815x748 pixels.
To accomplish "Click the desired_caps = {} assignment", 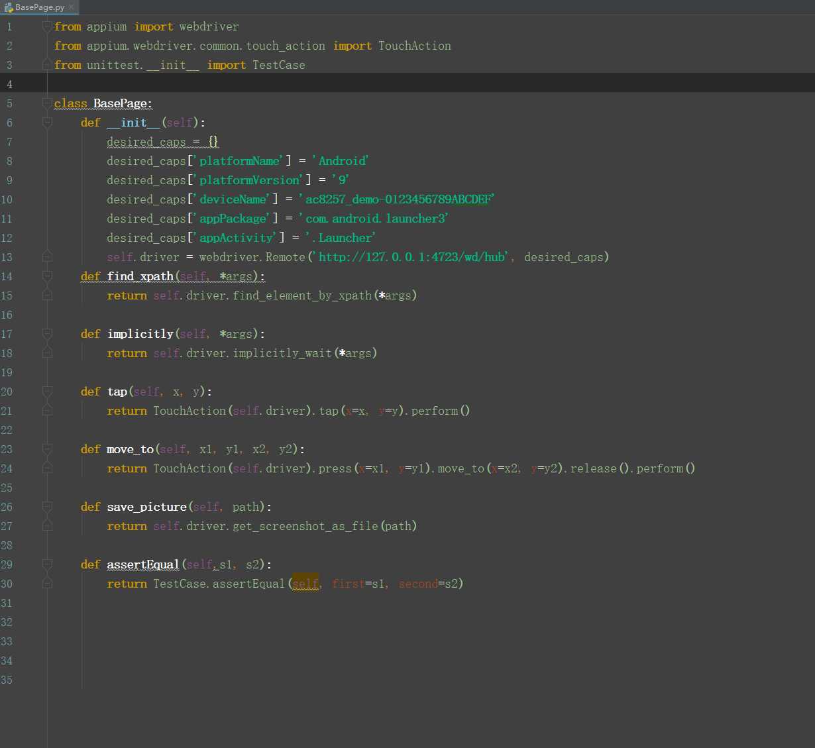I will (162, 142).
